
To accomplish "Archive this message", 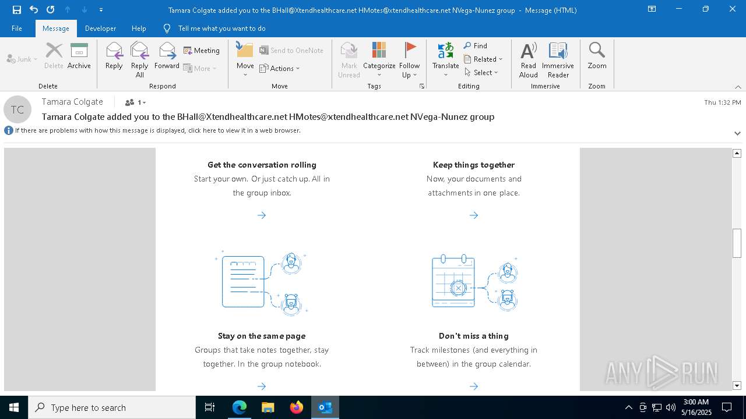I will [x=79, y=56].
